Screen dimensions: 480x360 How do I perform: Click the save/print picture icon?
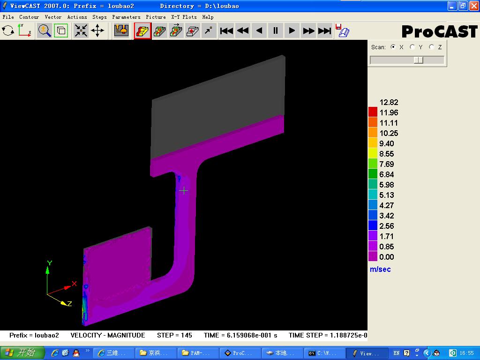point(342,30)
